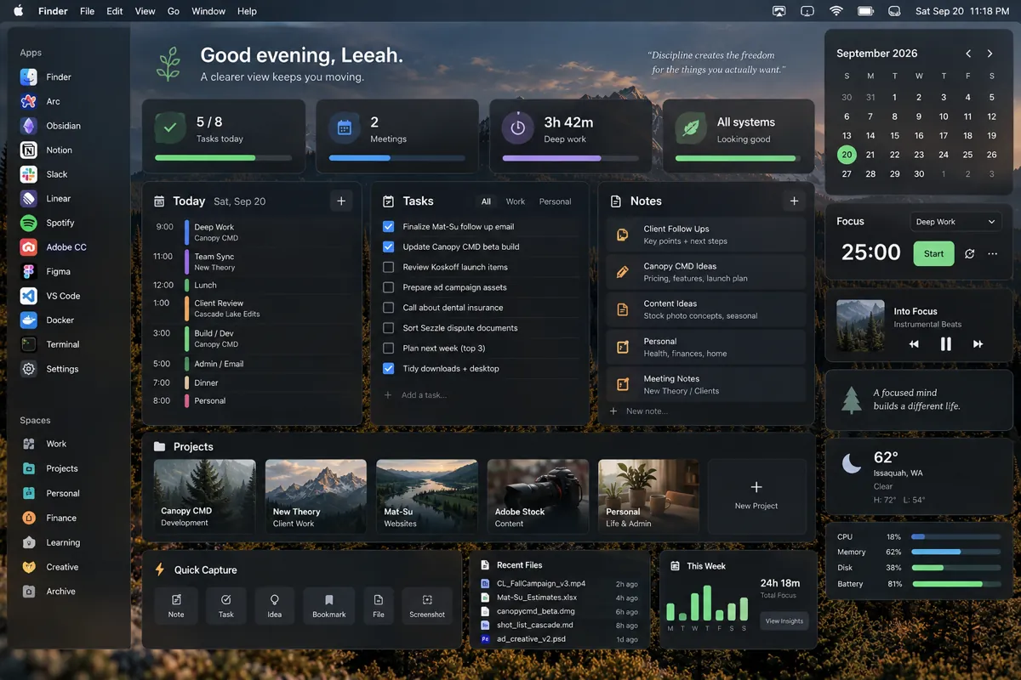Click New note… at Notes bottom
1021x680 pixels.
click(x=638, y=411)
